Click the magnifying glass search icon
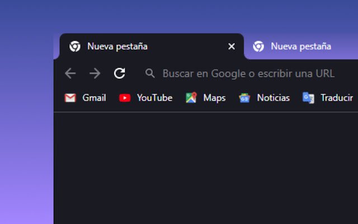358x224 pixels. click(150, 73)
